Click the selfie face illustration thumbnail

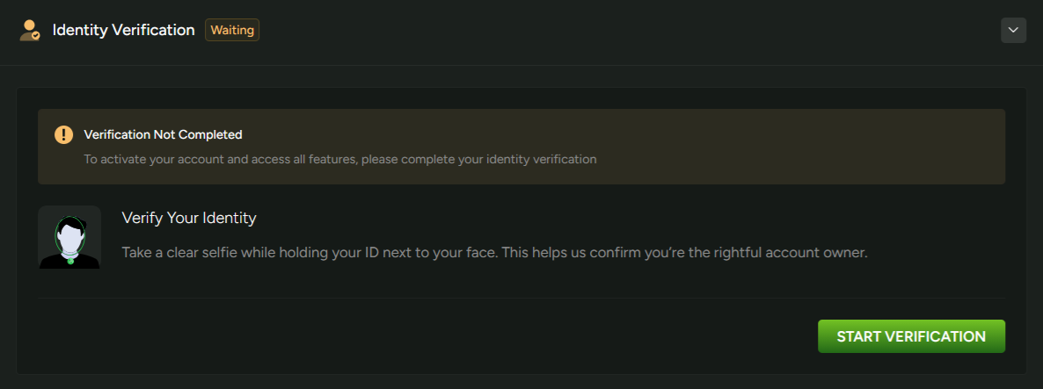(x=69, y=237)
